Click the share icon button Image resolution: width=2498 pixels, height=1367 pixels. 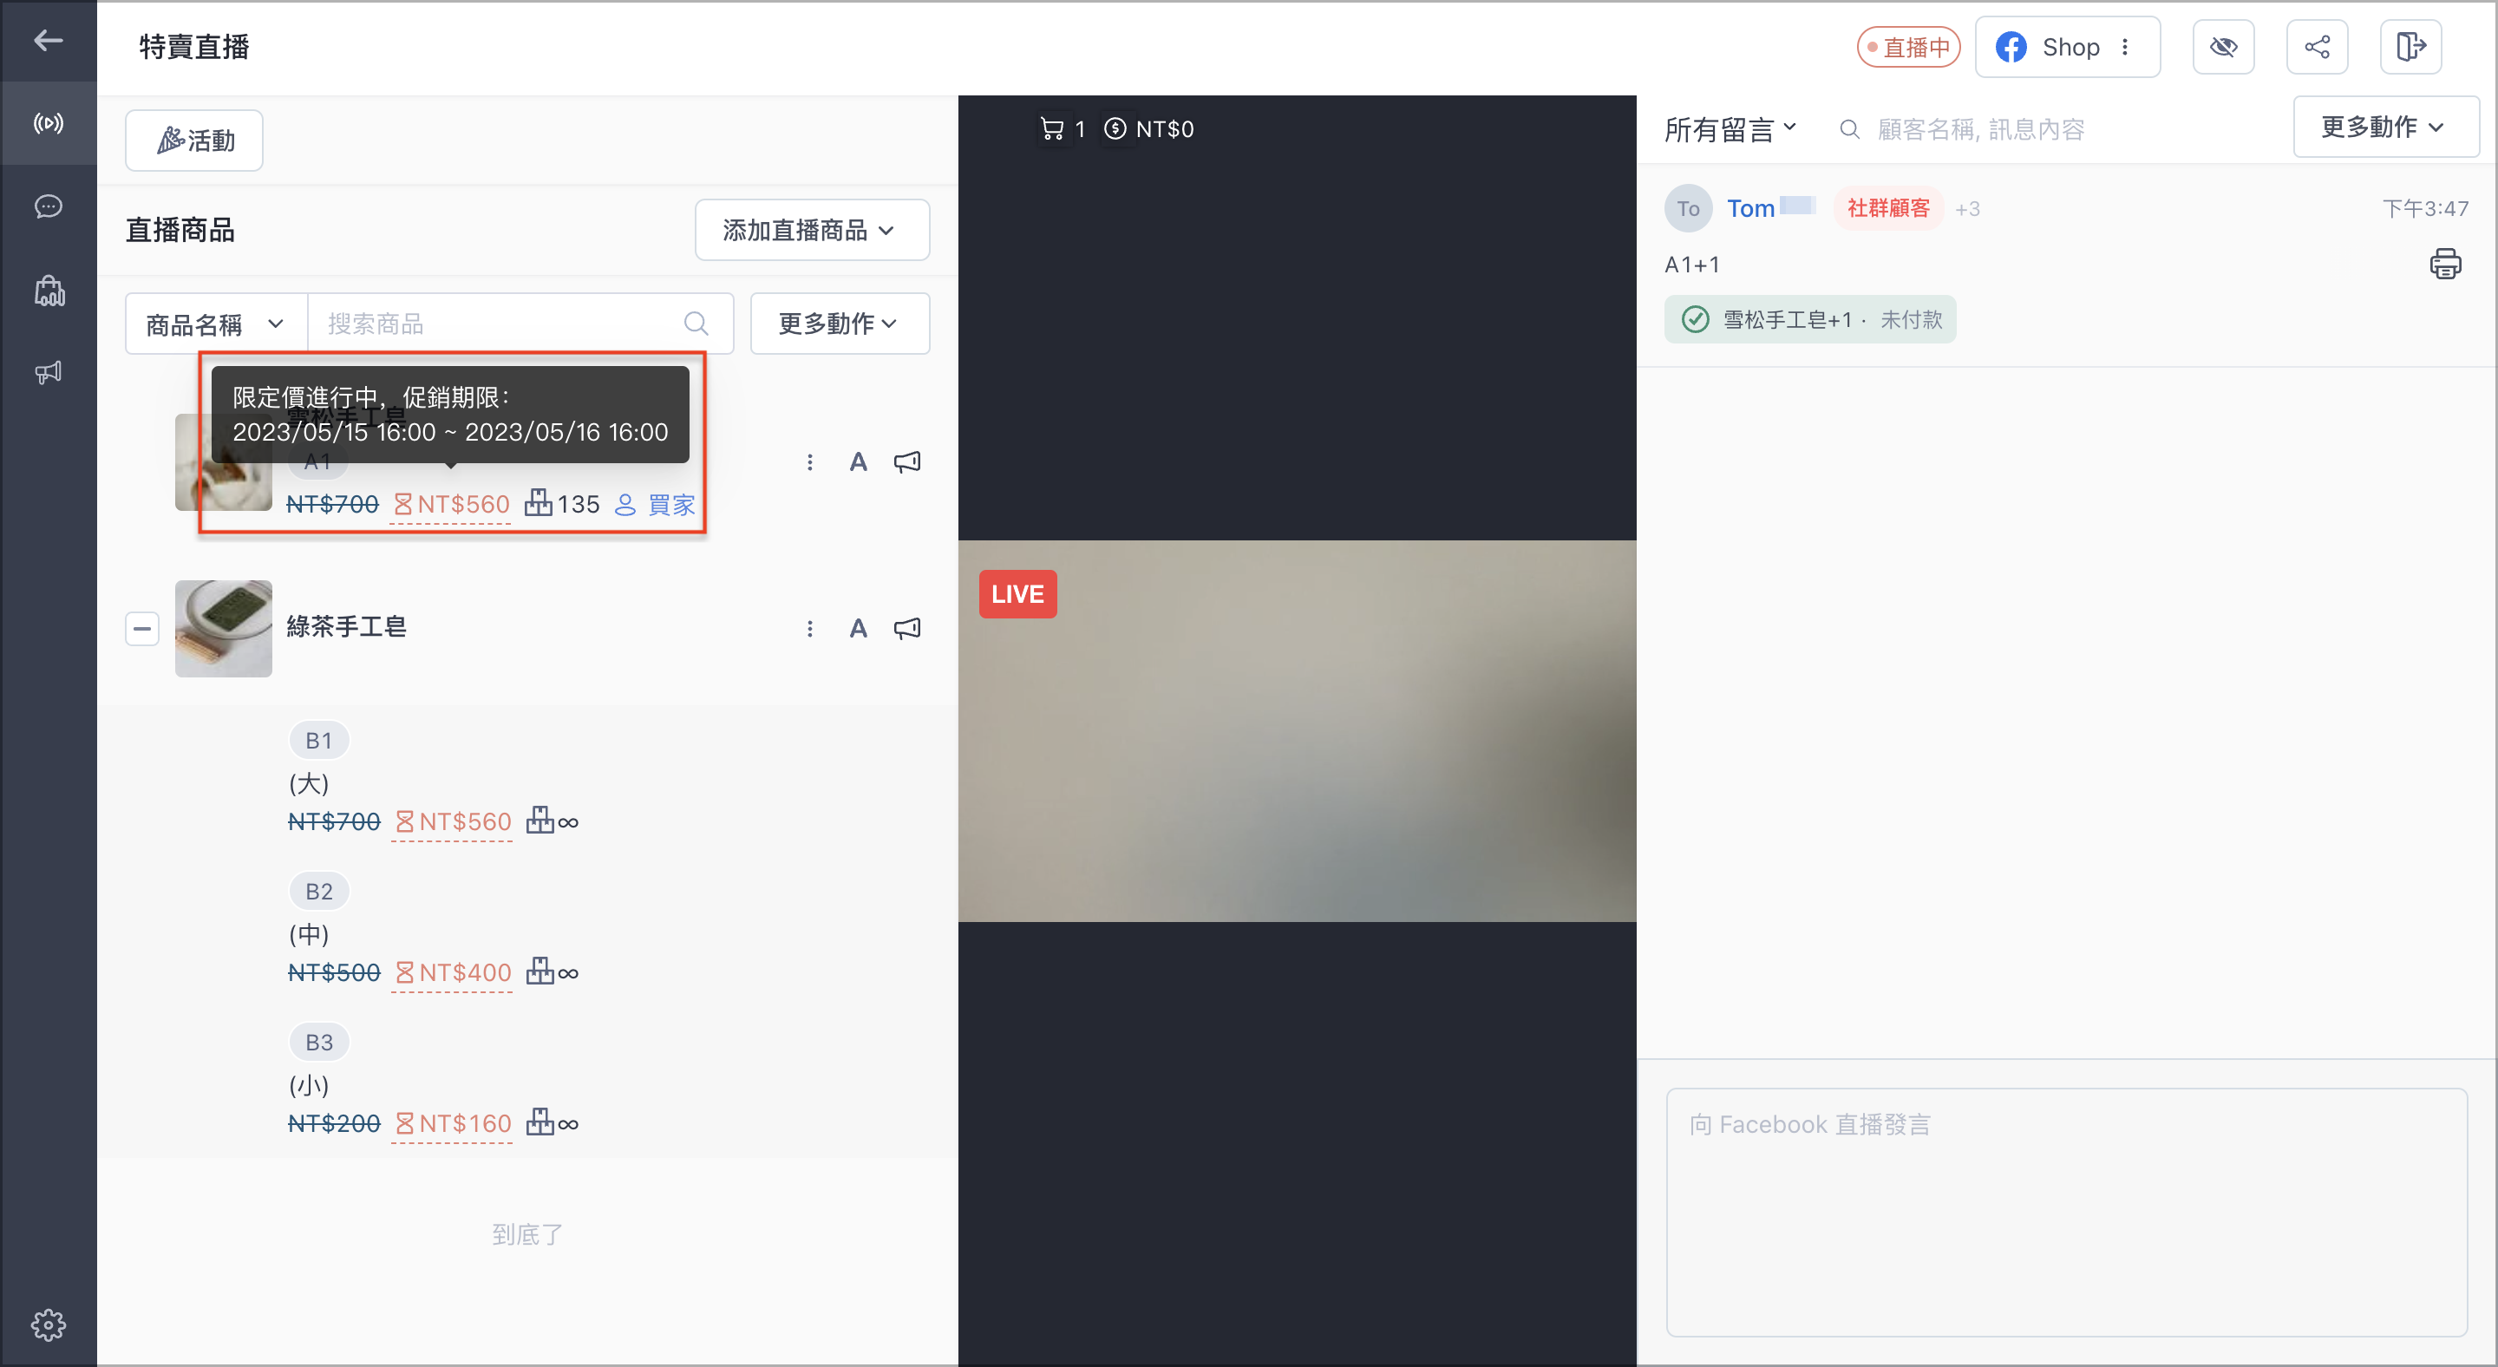[2317, 47]
